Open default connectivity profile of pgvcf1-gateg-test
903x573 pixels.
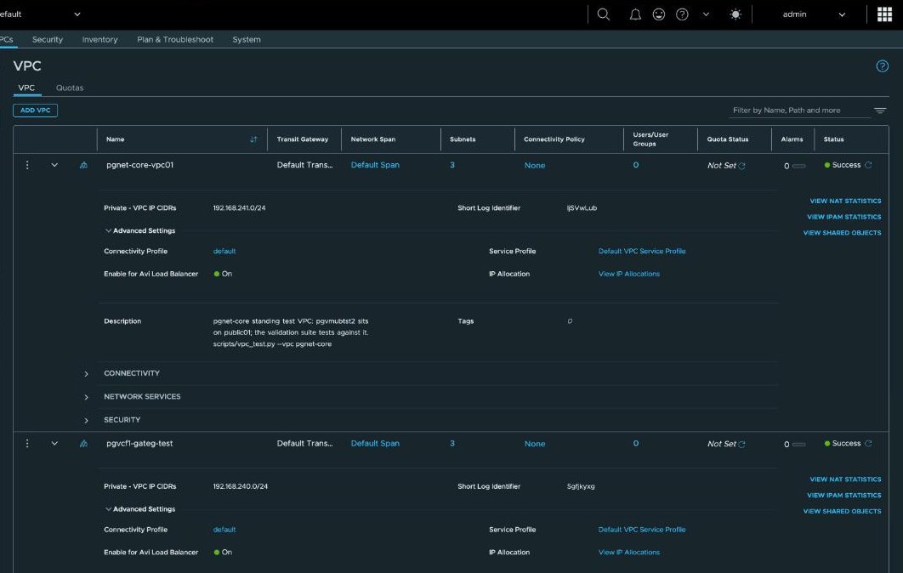tap(224, 530)
